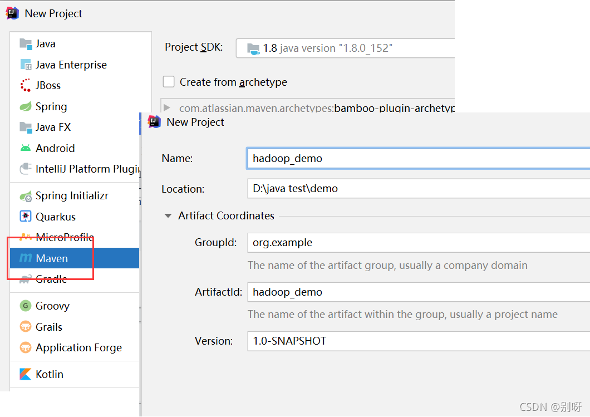
Task: Choose Kotlin project type
Action: coord(75,374)
